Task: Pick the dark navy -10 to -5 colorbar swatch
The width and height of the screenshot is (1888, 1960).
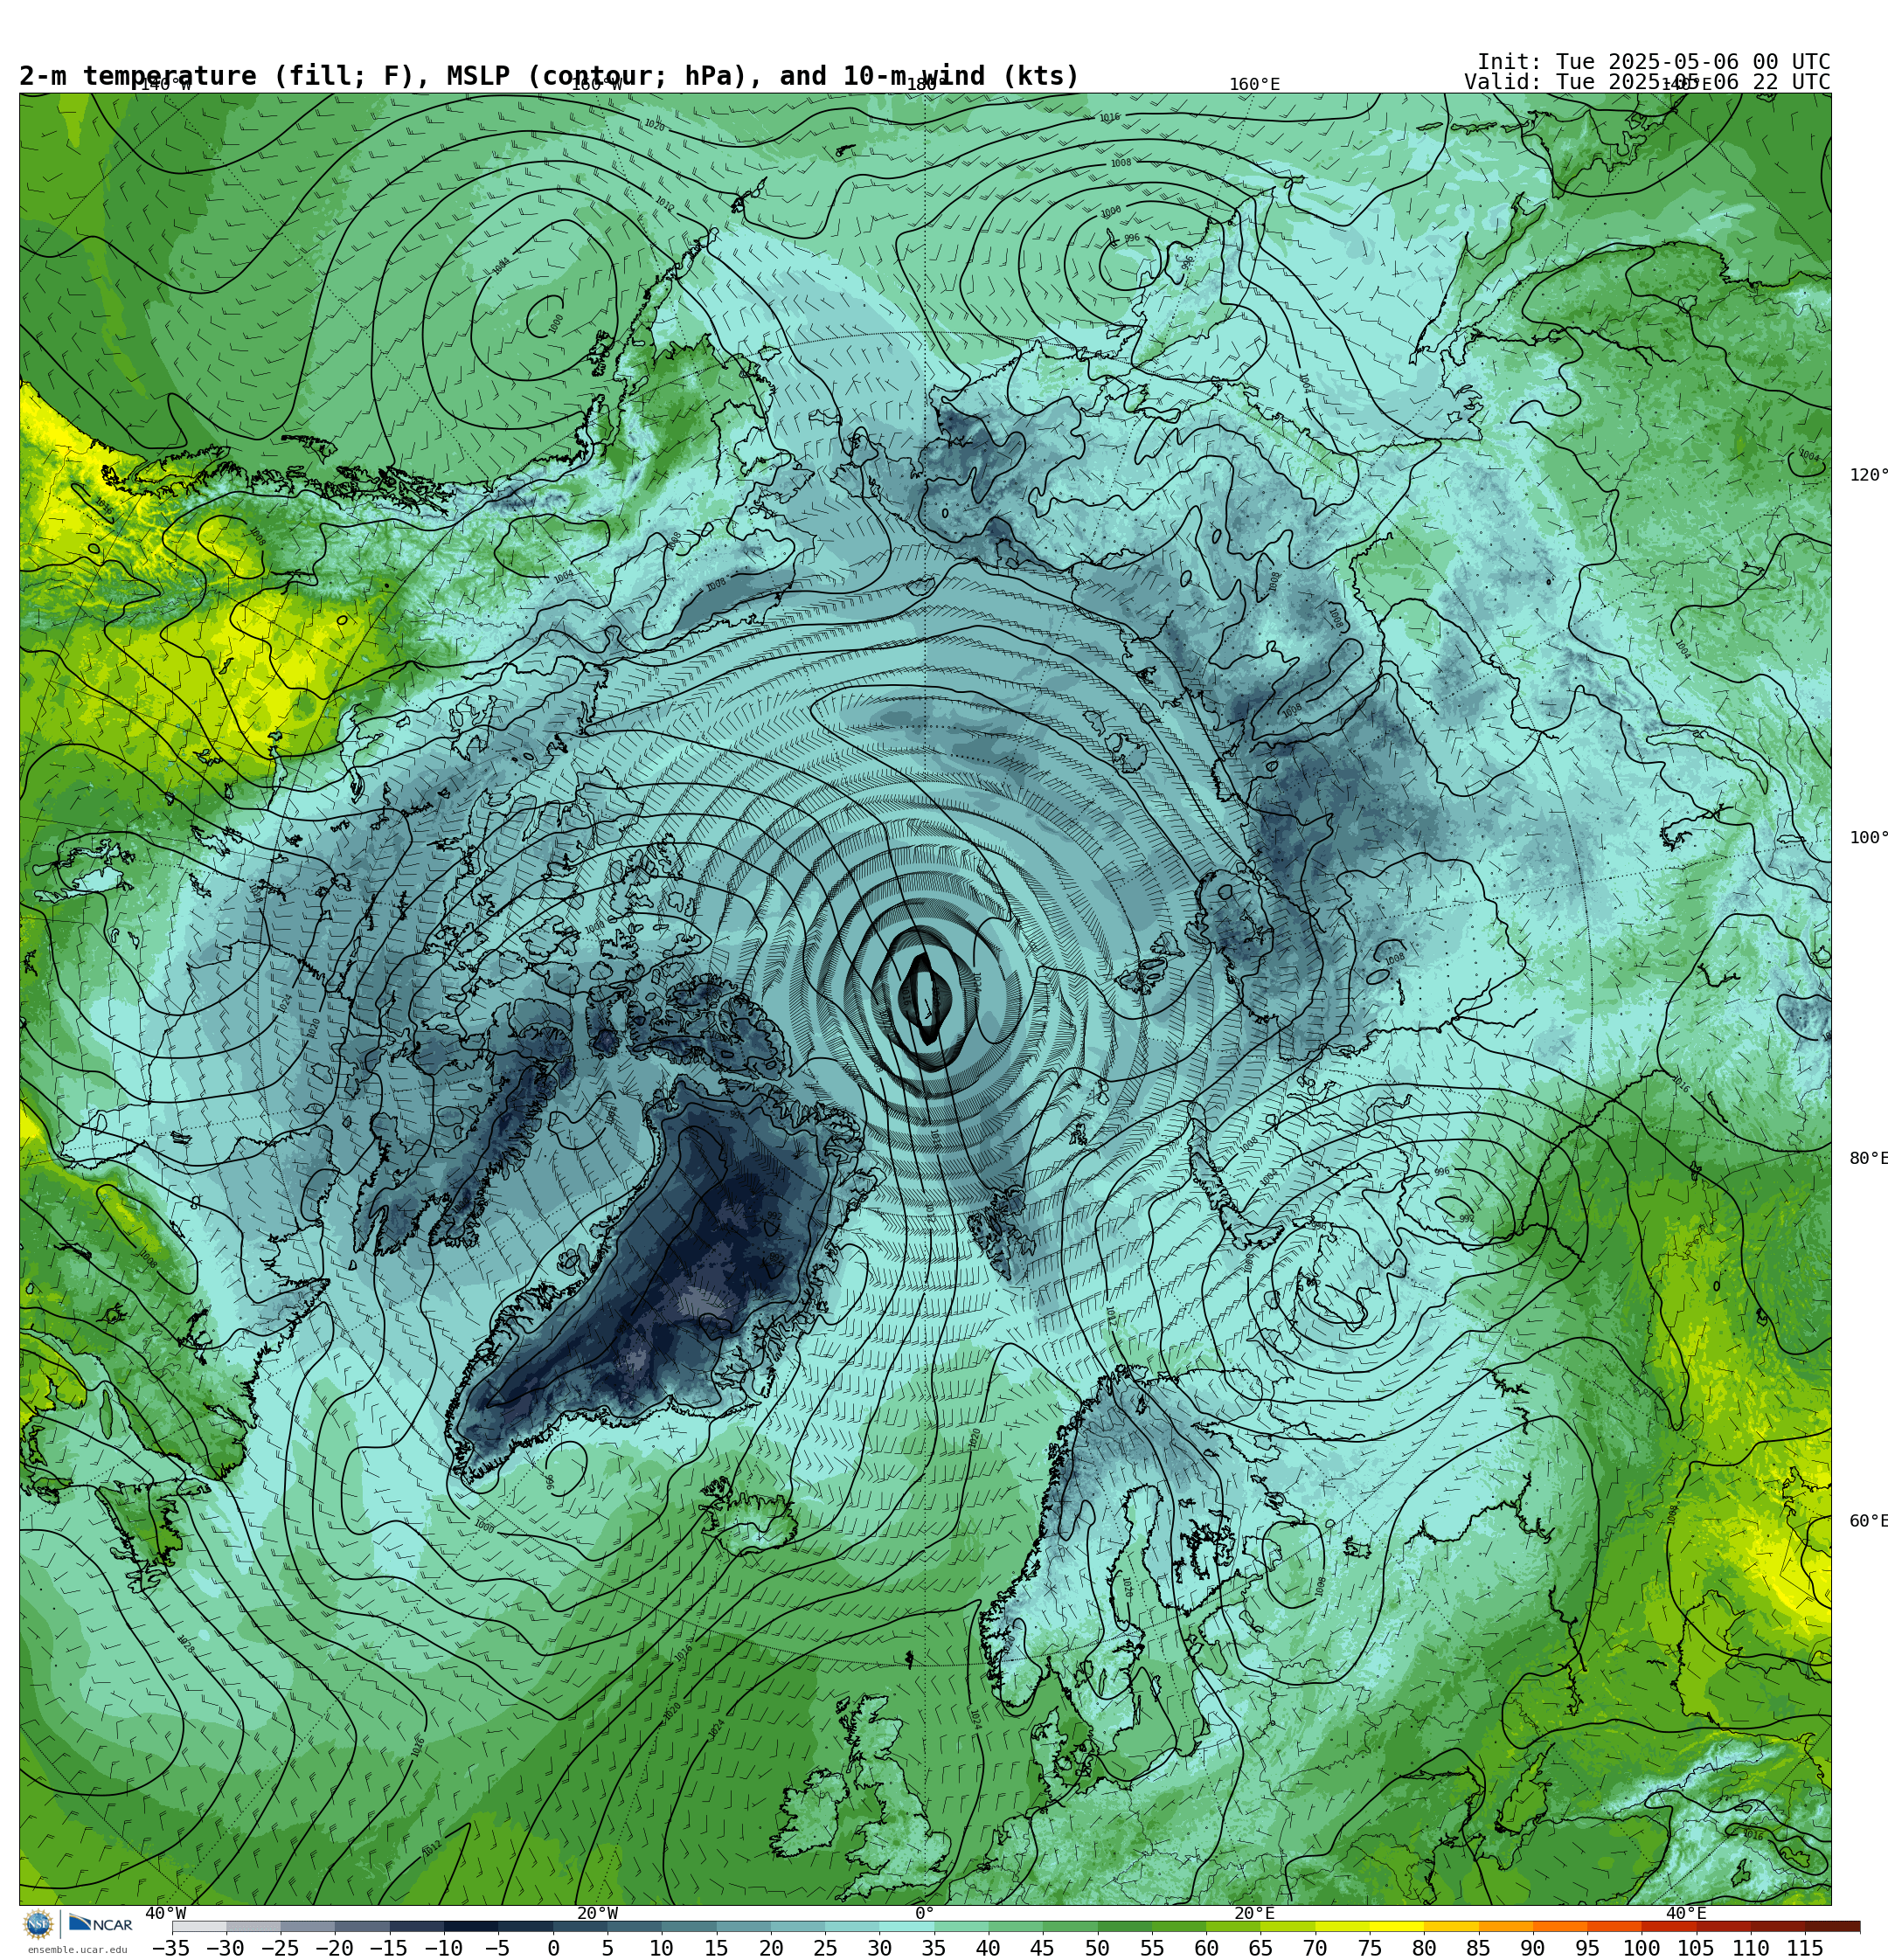Action: point(471,1926)
